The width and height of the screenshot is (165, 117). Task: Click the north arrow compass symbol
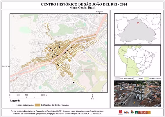92,97
